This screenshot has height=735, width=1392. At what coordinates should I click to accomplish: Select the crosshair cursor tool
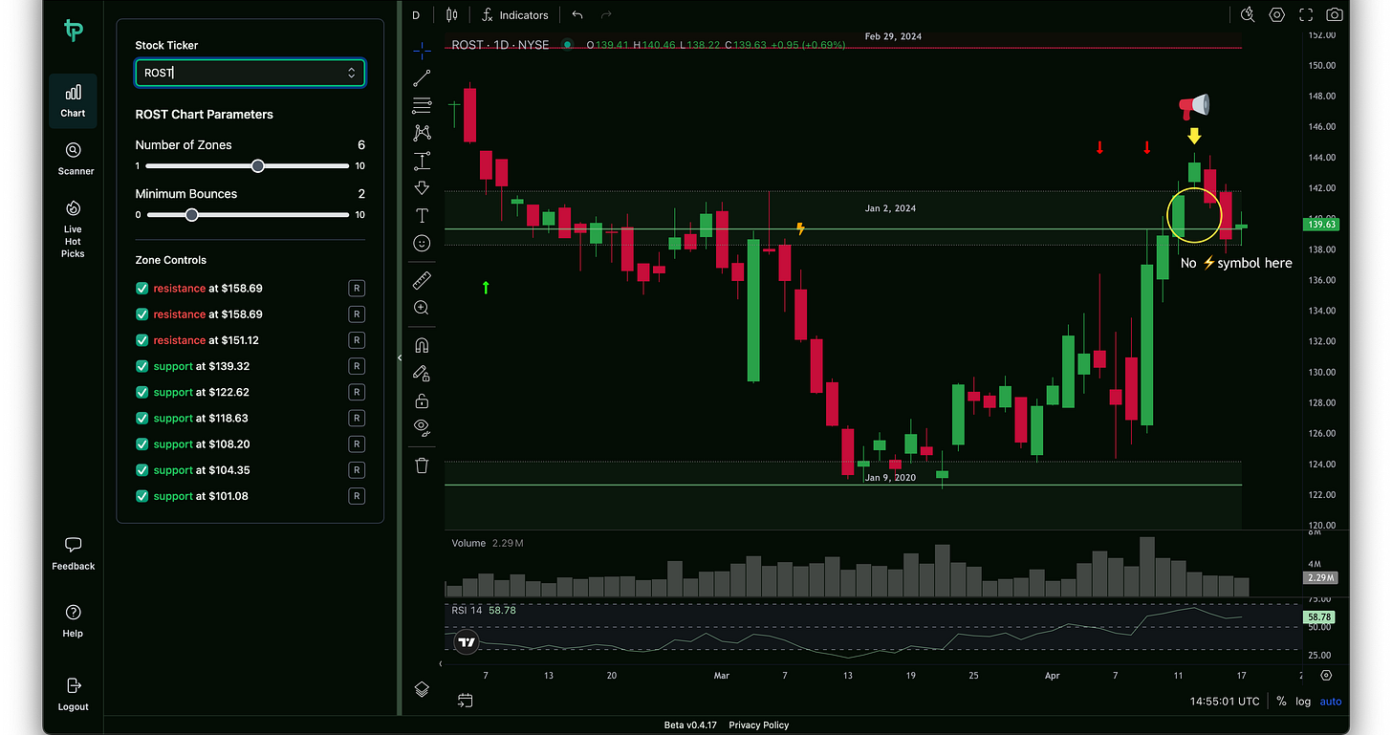click(422, 52)
